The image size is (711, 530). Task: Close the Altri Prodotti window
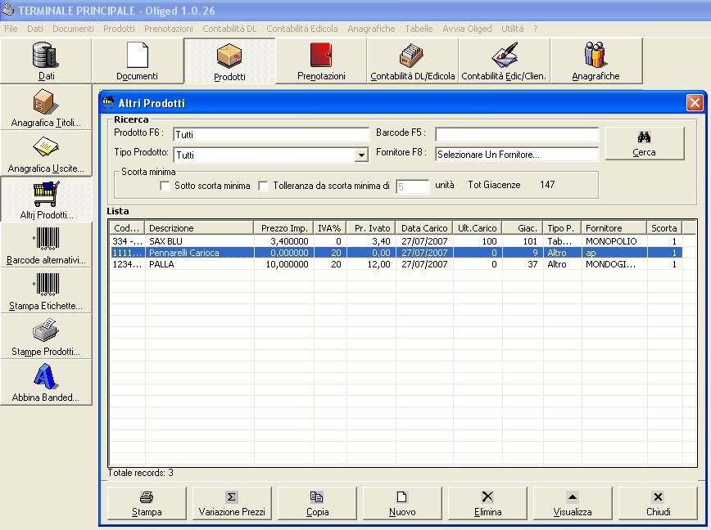pos(695,103)
